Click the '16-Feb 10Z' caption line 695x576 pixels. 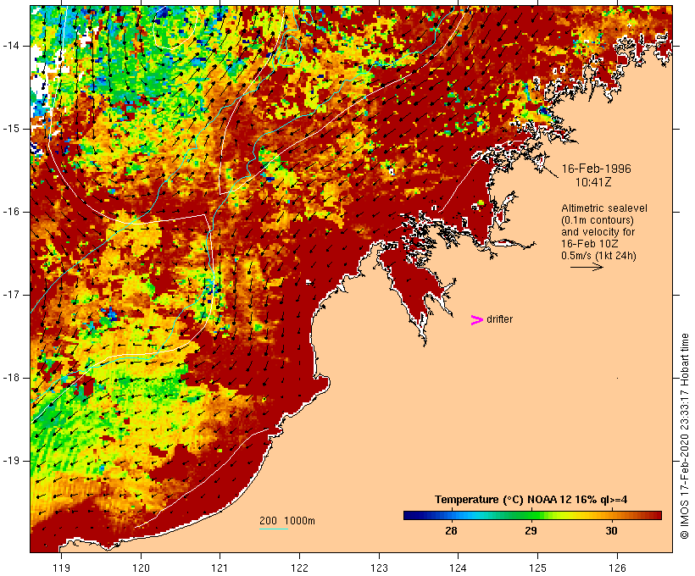[x=590, y=244]
